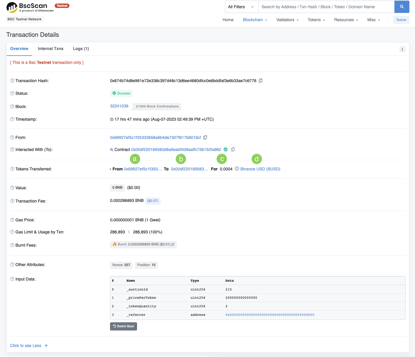This screenshot has height=357, width=415.
Task: Copy the transaction hash to clipboard
Action: click(x=261, y=81)
